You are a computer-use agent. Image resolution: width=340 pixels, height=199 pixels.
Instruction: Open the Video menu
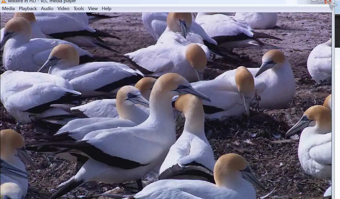click(63, 9)
